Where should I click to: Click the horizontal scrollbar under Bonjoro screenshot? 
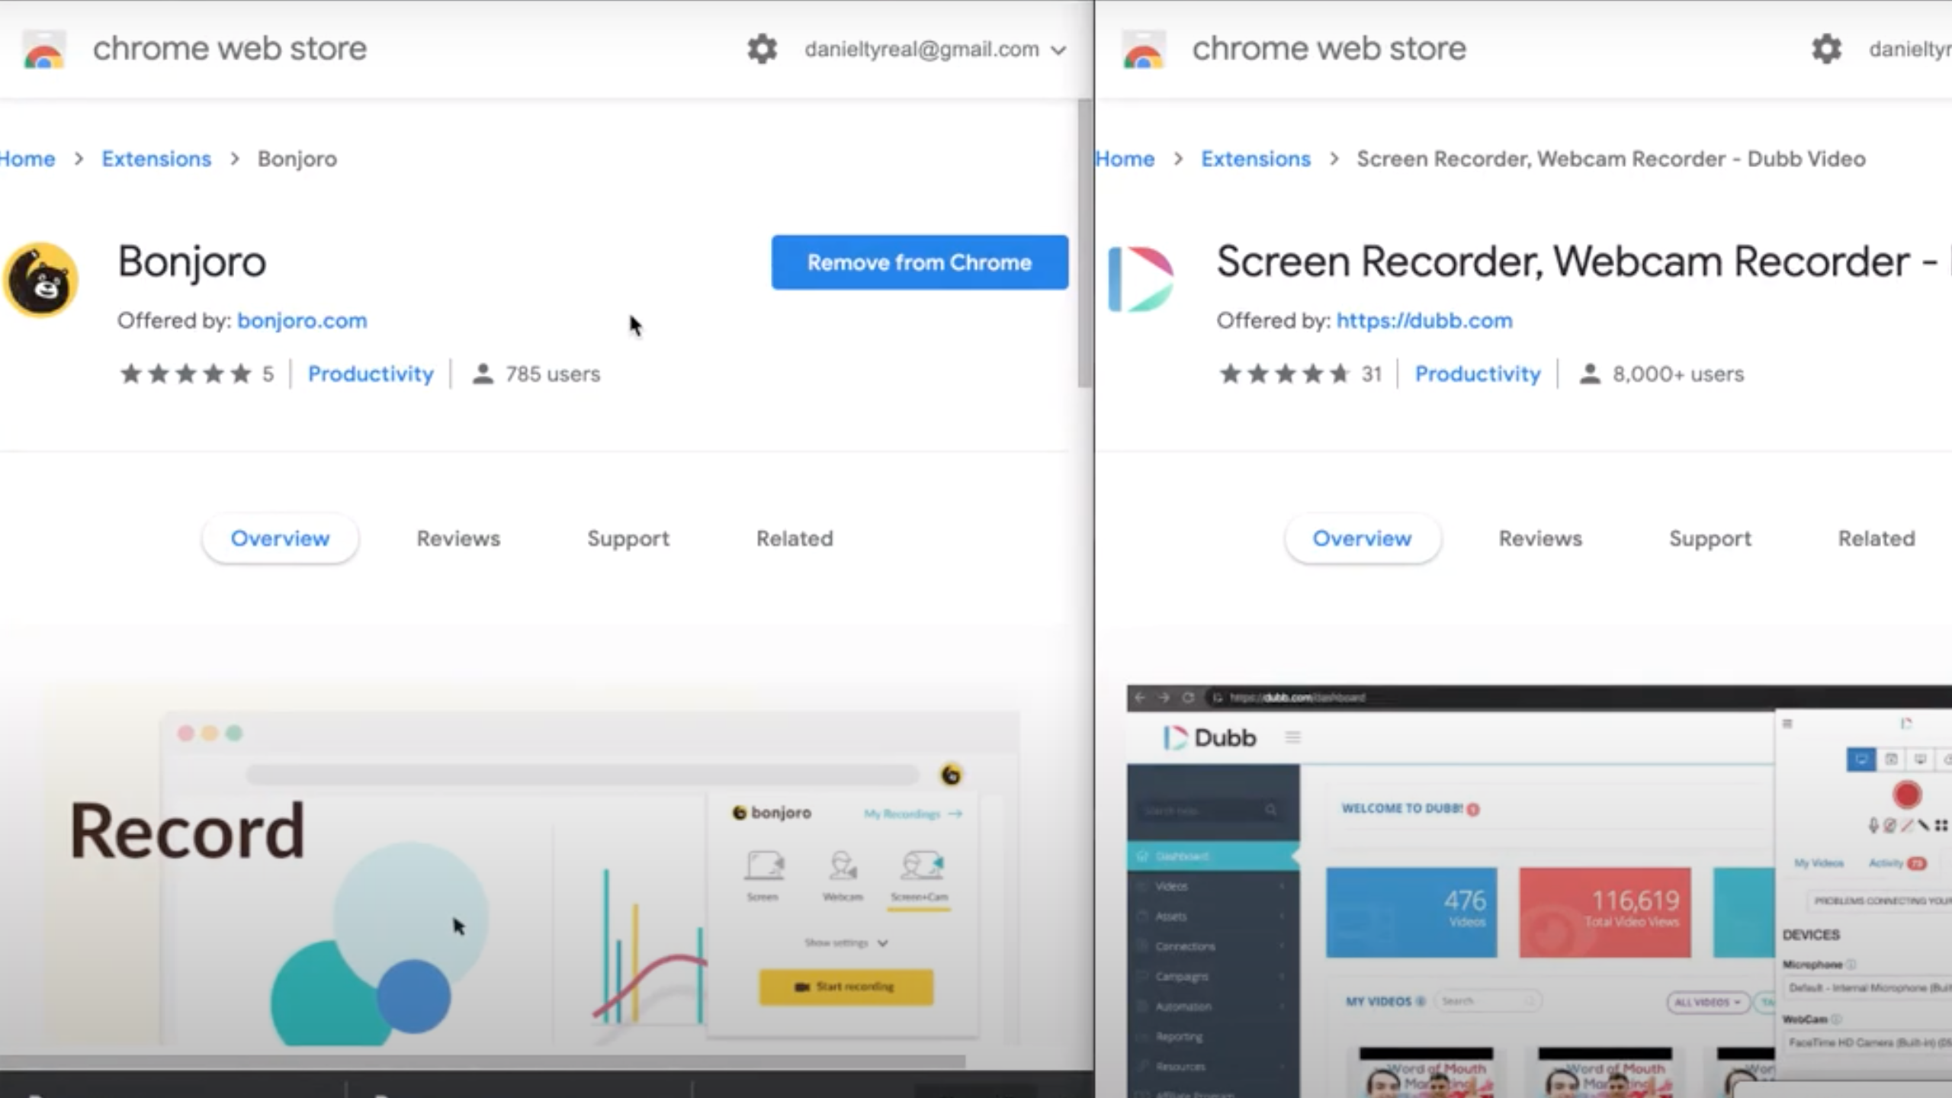click(x=483, y=1061)
